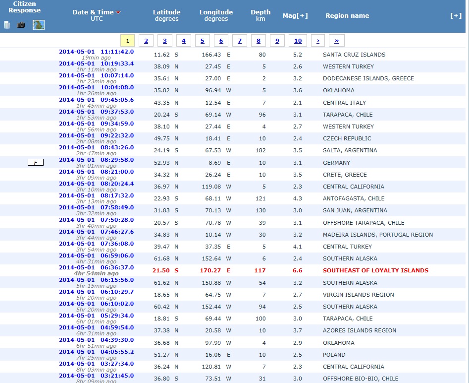Open 2014-05-01 06:59:06.0 earthquake link
Screen dimensions: 469x383
coord(96,255)
